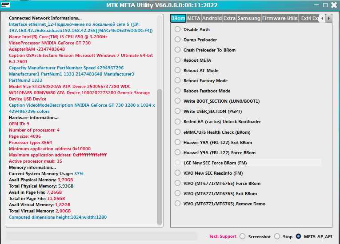340x244 pixels.
Task: Choose the Dump Preloader radio button
Action: (x=178, y=40)
